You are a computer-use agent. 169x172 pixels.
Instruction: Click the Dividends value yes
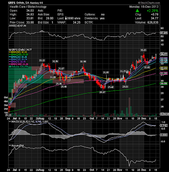(102, 18)
